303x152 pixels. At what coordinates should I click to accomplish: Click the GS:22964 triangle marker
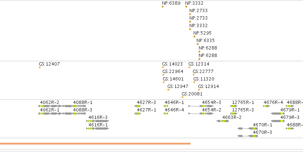(x=163, y=75)
